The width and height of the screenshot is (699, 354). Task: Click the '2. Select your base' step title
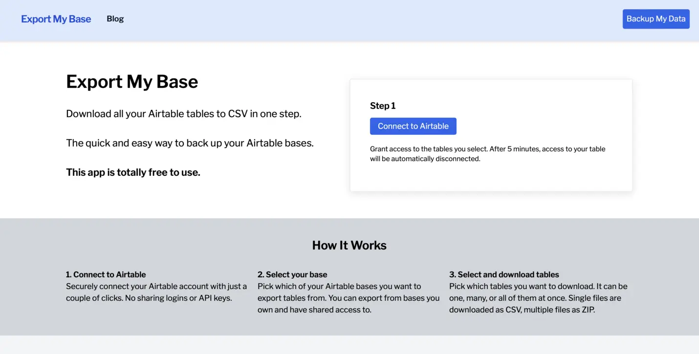(x=292, y=274)
